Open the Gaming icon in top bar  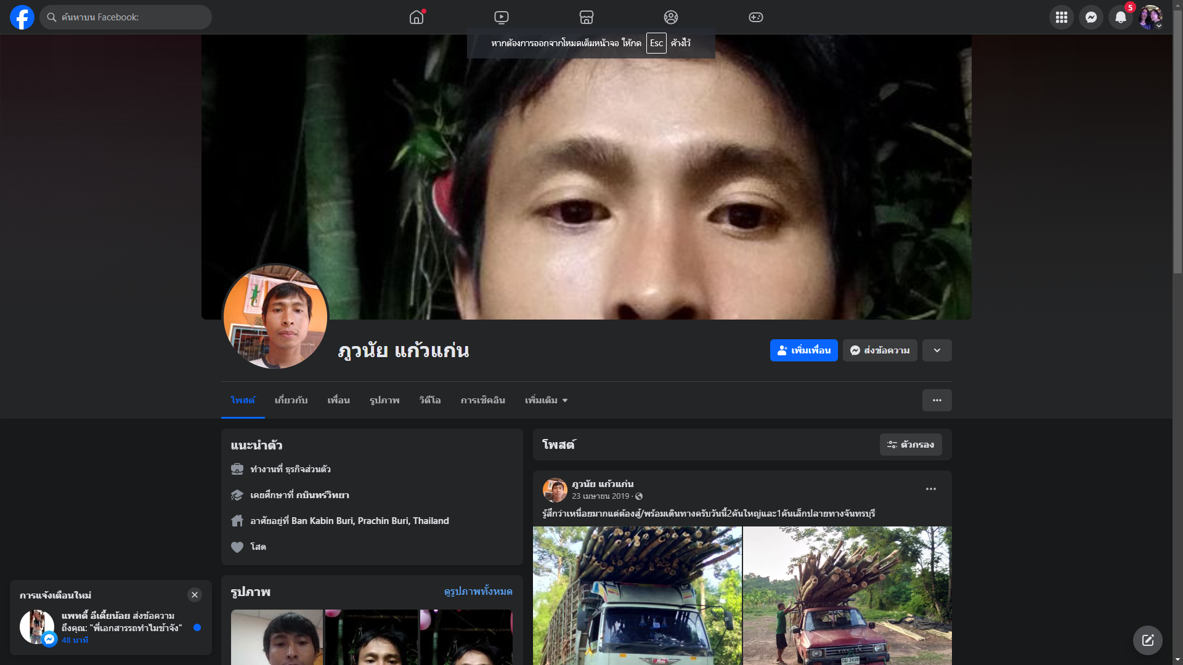(755, 17)
